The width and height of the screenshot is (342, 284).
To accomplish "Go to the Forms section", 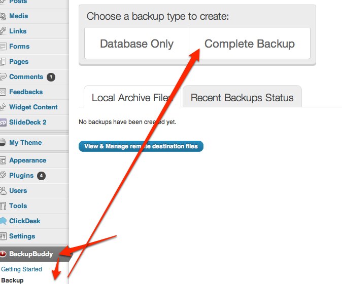I will coord(19,47).
